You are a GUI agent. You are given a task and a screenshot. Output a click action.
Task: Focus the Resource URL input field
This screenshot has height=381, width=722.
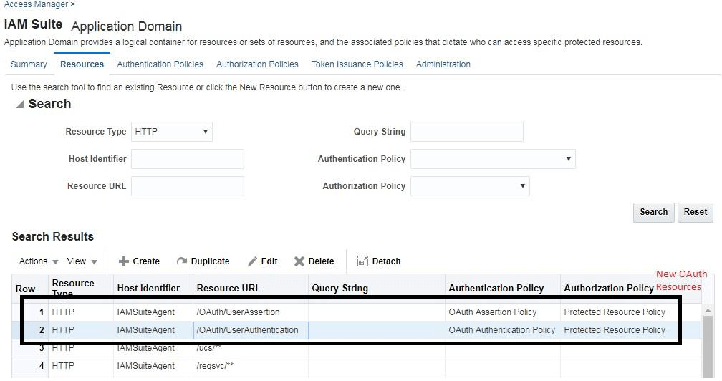188,186
